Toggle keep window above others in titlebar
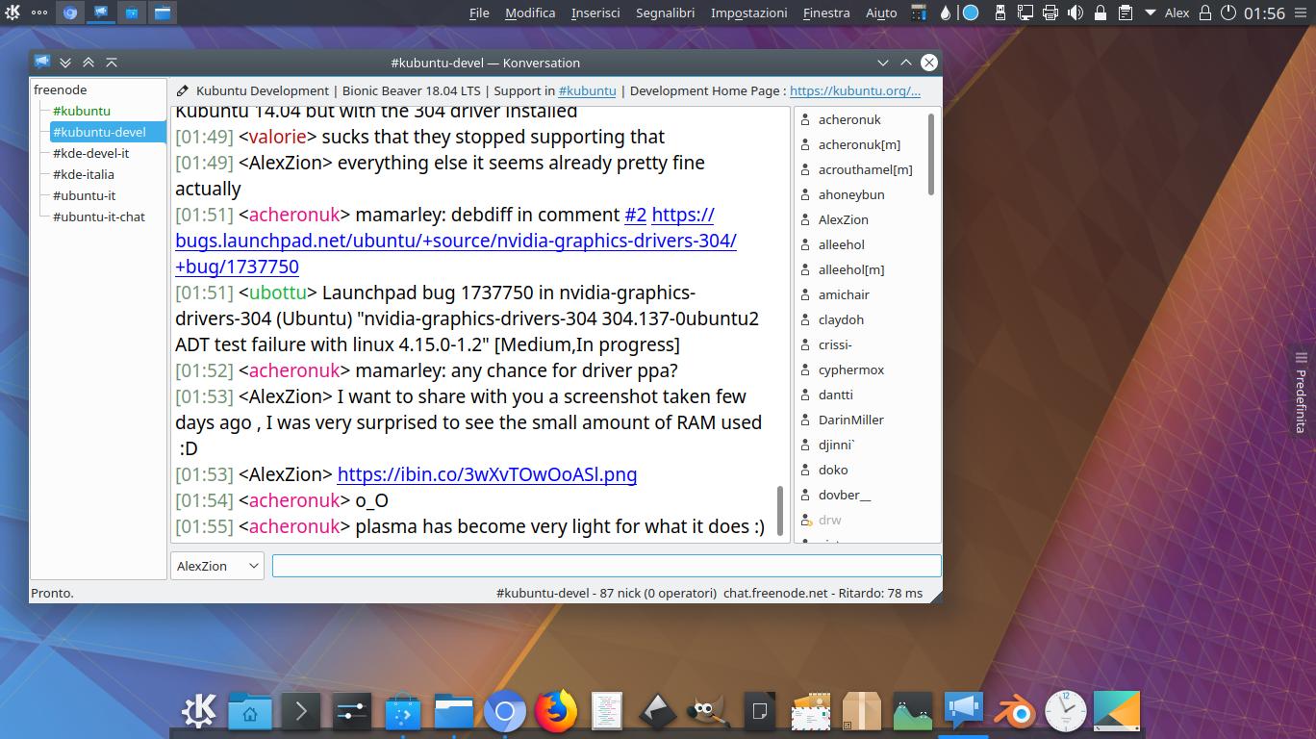This screenshot has height=739, width=1316. point(89,62)
